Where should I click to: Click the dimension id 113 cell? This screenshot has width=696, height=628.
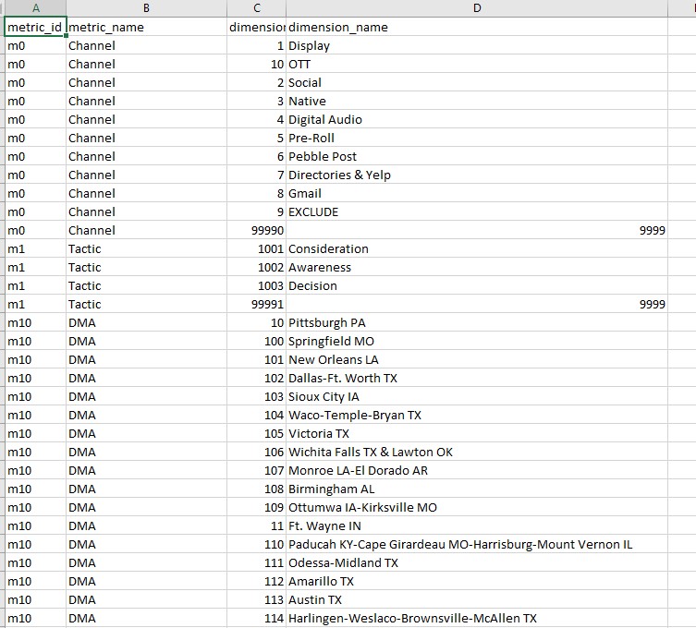point(257,600)
